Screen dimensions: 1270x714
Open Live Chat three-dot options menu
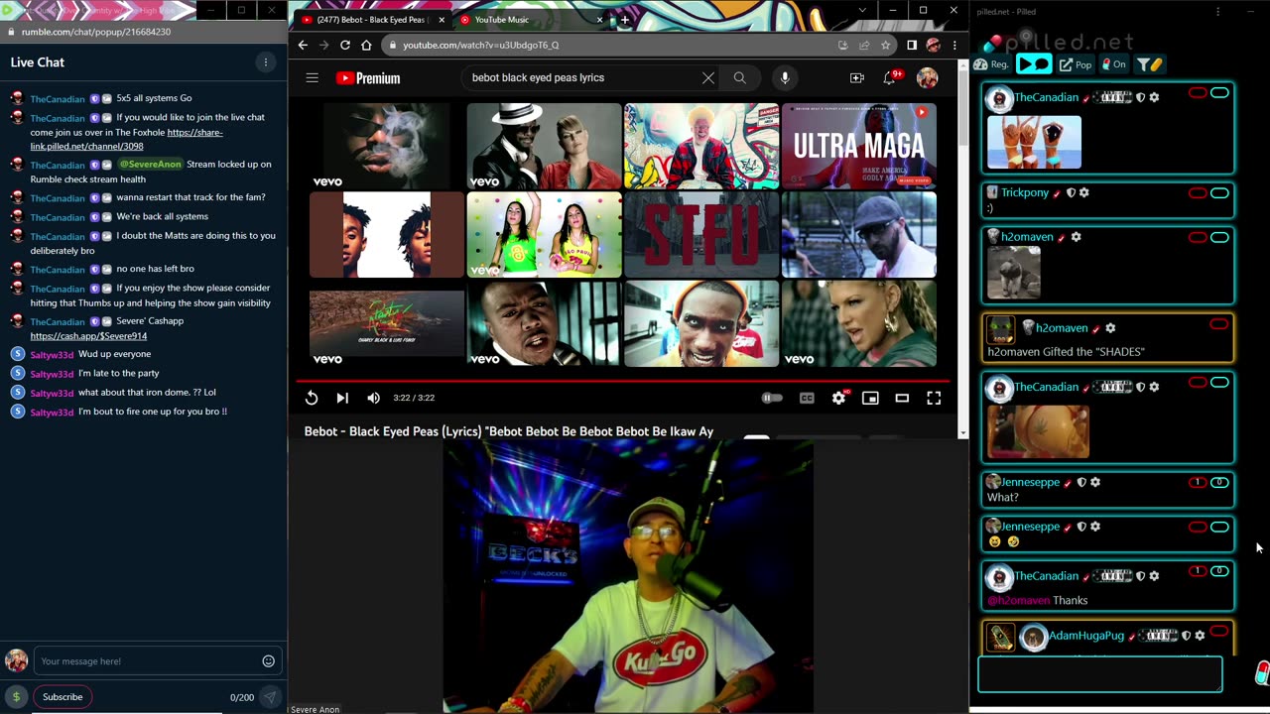coord(265,62)
